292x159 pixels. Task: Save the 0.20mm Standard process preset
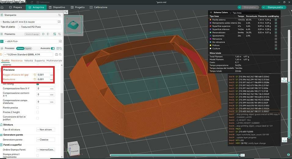pos(57,55)
